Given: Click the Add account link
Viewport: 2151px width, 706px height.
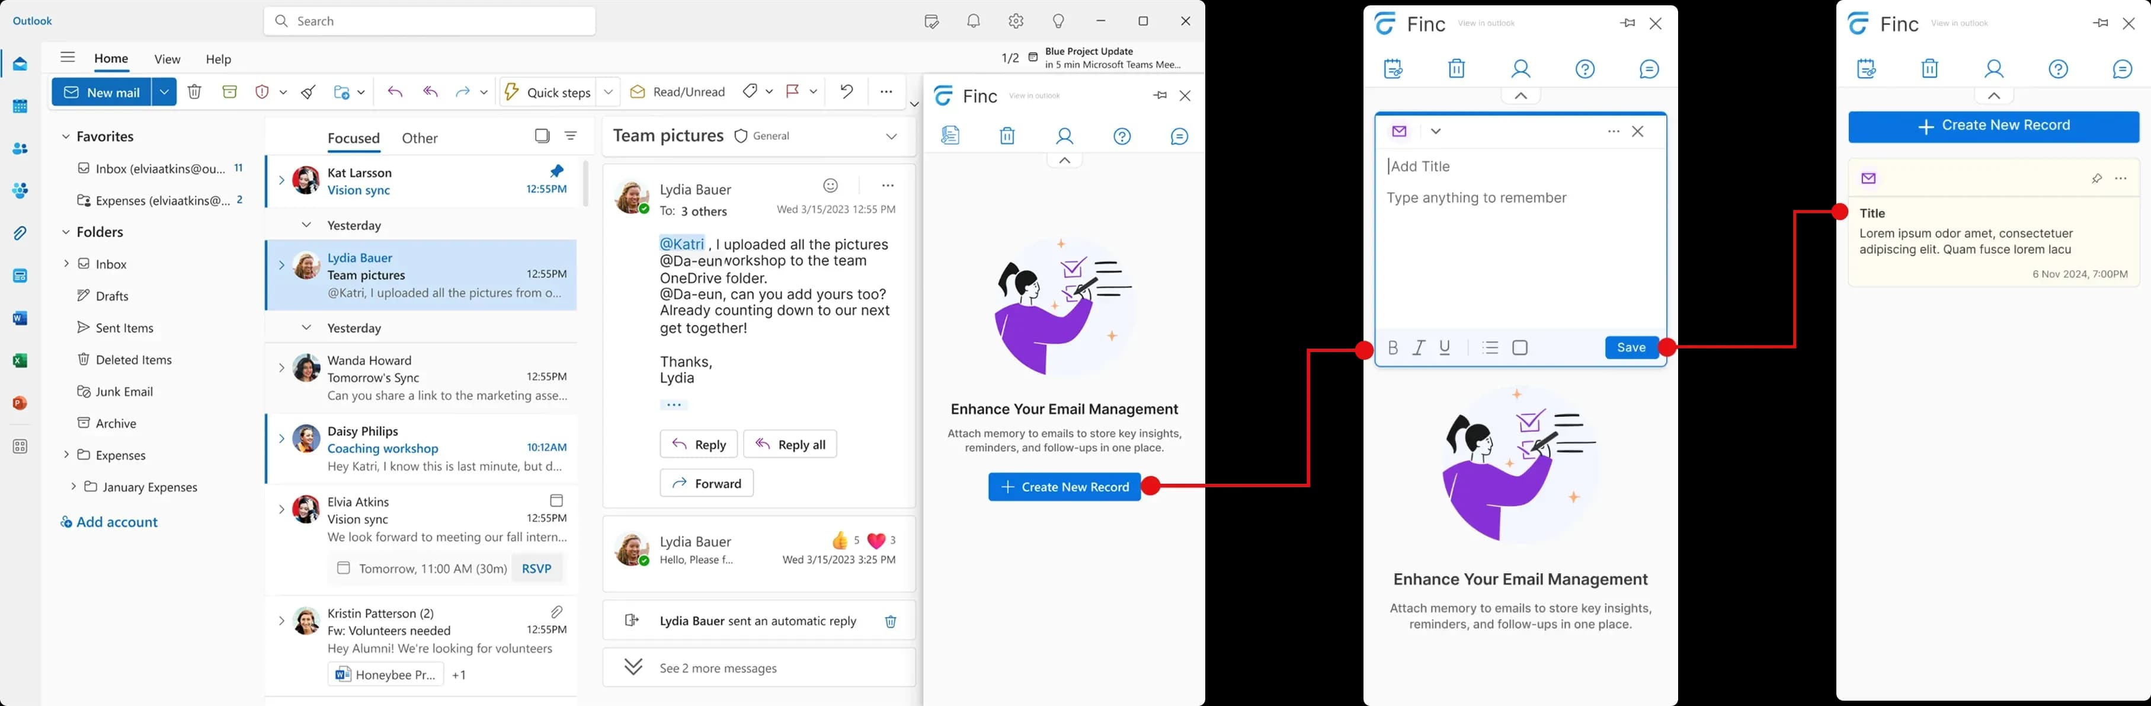Looking at the screenshot, I should click(x=110, y=522).
